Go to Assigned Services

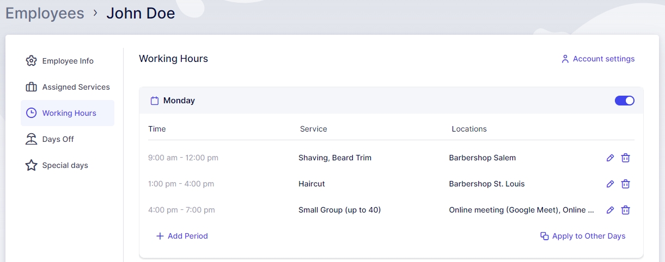[76, 87]
